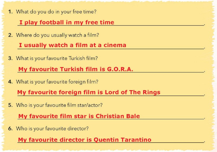Screen dimensions: 217x152
Task: Click the answer mentioning Lord of The Rings
Action: (x=89, y=92)
